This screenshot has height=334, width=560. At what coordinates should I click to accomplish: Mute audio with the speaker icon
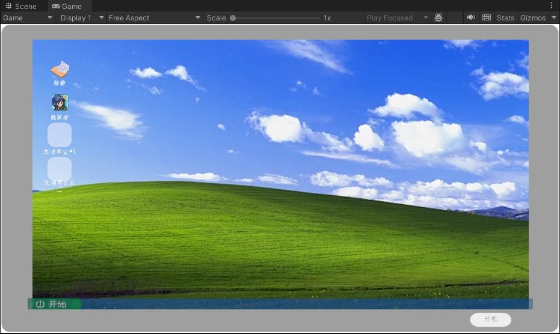pos(471,18)
